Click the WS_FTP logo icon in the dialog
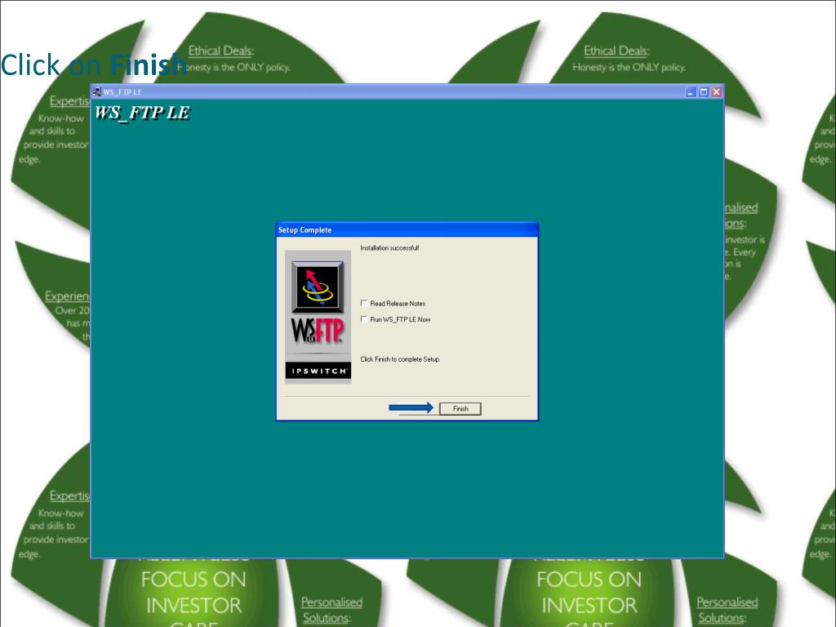Screen dimensions: 836x627 point(318,287)
